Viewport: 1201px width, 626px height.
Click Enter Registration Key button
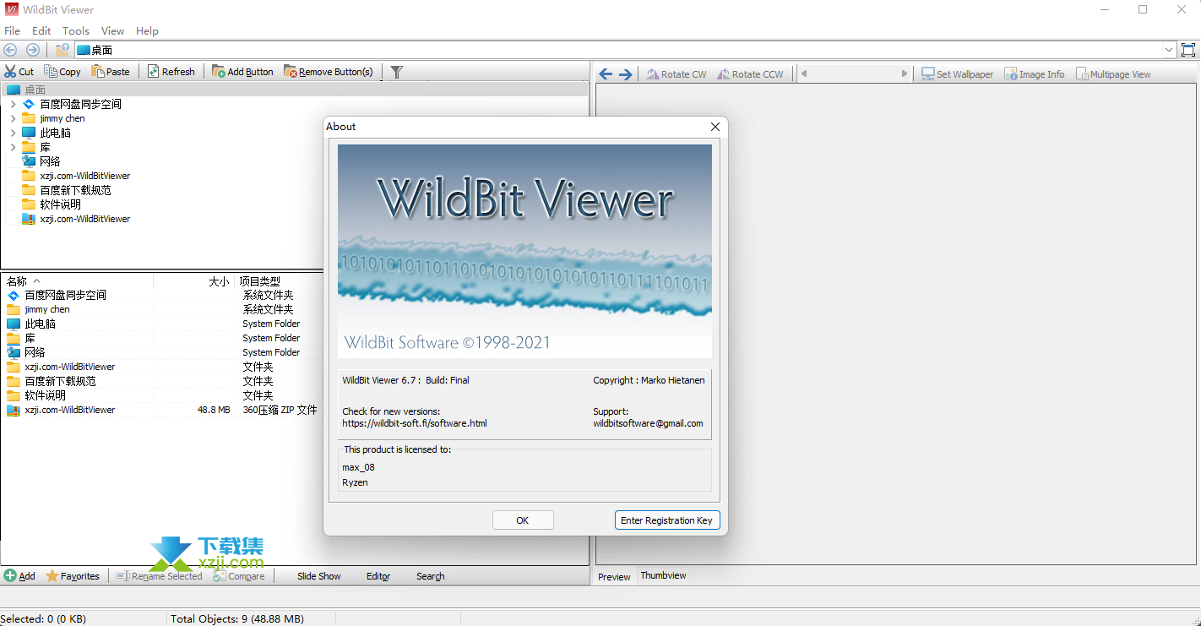click(666, 520)
